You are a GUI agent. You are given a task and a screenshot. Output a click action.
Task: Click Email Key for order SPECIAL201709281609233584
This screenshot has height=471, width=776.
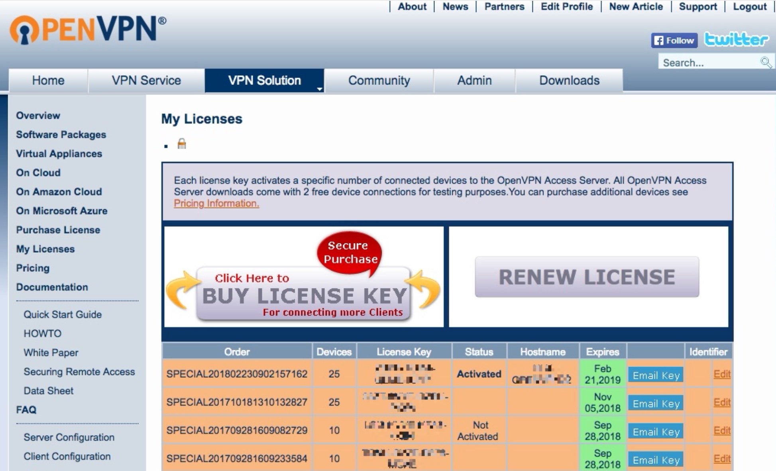(656, 460)
